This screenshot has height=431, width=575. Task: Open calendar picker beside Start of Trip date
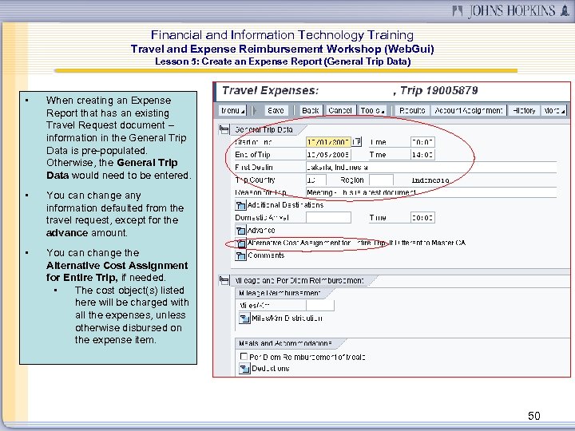tap(357, 141)
